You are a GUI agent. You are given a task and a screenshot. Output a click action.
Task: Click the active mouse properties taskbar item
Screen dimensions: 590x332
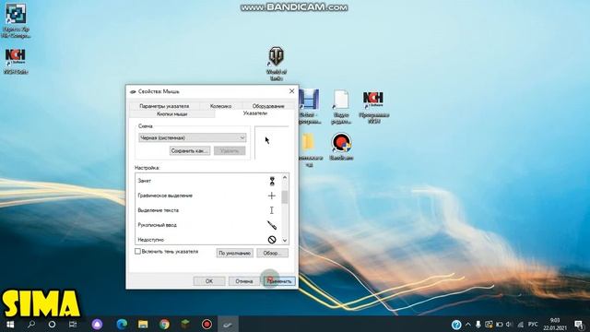tap(228, 324)
